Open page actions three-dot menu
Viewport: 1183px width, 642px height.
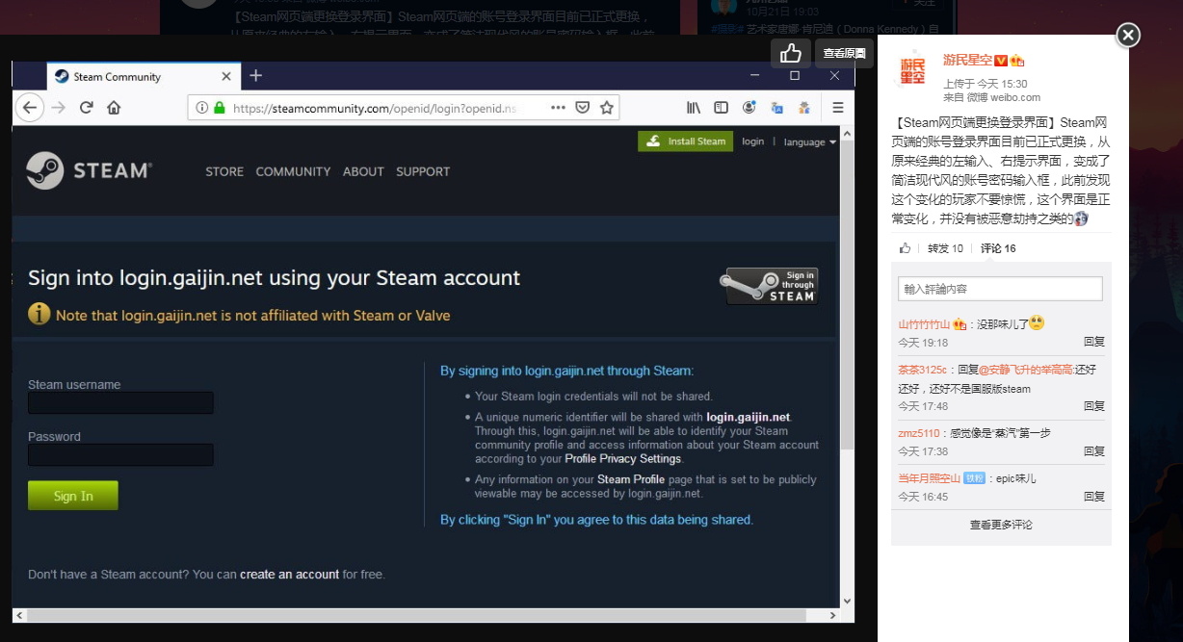559,109
